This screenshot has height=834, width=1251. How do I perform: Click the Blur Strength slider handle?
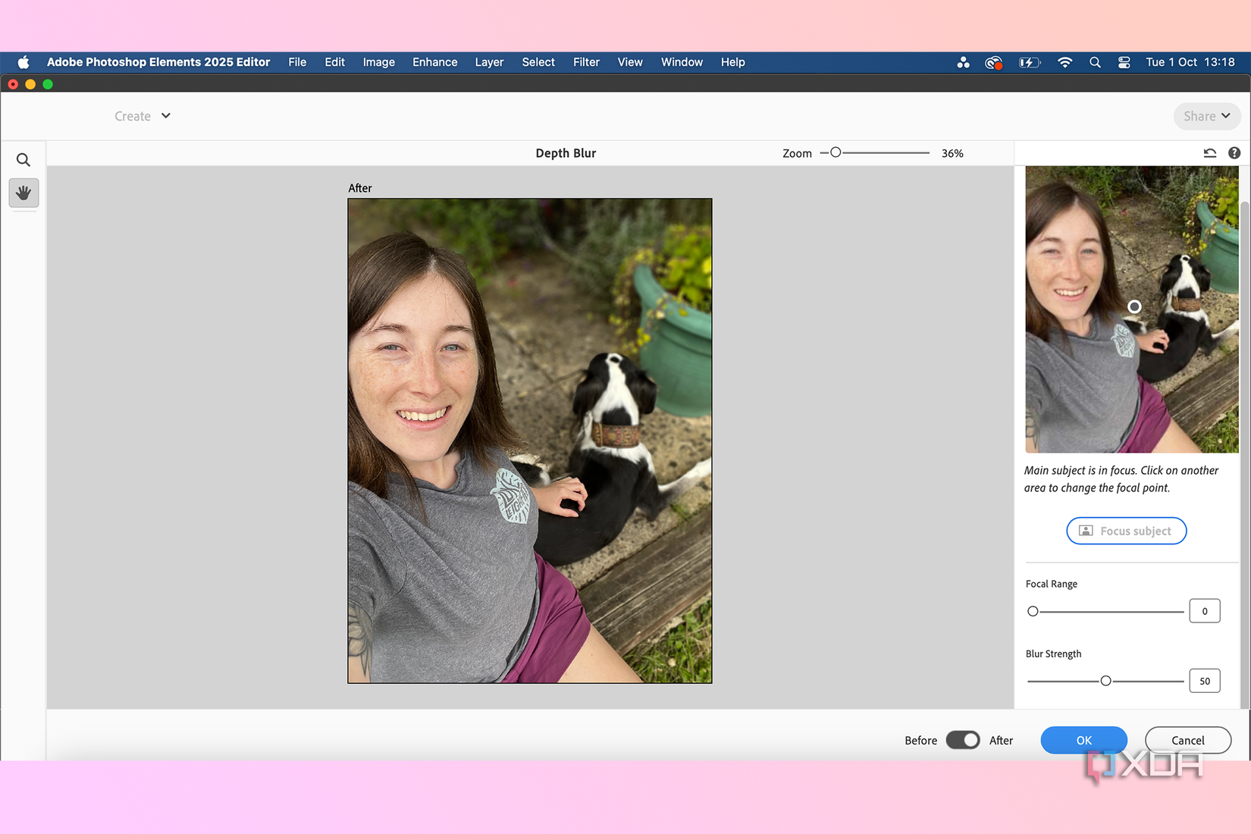click(x=1105, y=680)
